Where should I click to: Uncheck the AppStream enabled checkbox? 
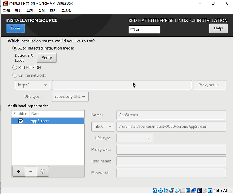[21, 121]
